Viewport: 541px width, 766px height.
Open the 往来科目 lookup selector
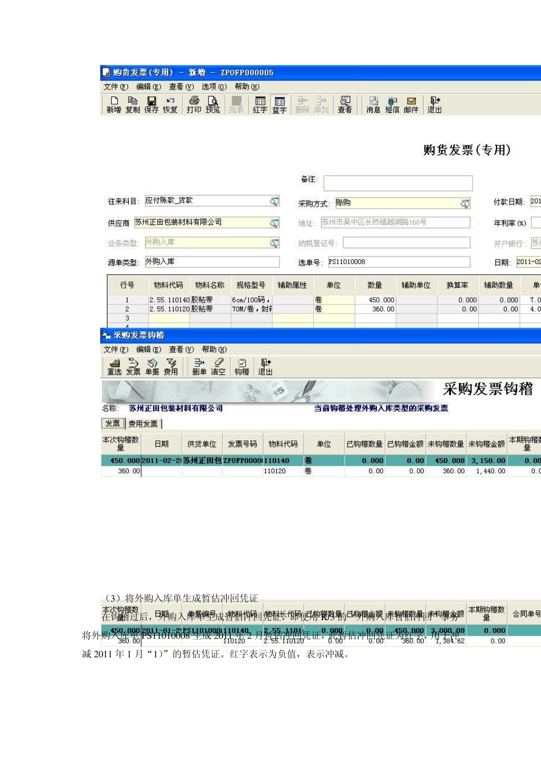click(274, 201)
